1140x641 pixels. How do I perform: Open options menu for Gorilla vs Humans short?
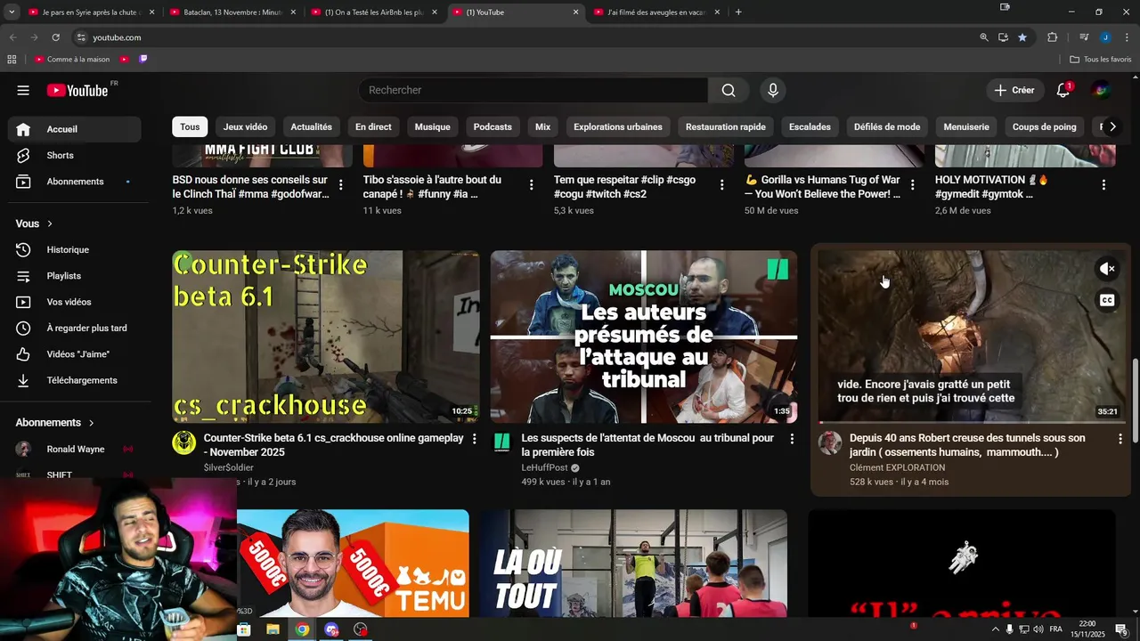(x=913, y=185)
